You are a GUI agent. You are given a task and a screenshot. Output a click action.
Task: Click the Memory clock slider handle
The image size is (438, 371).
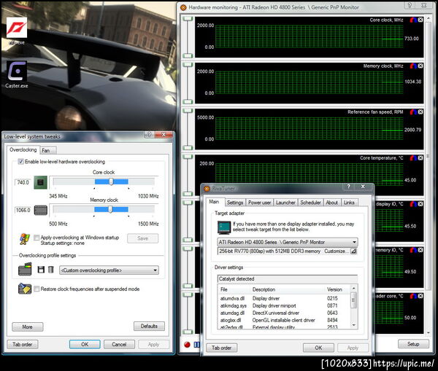(110, 209)
